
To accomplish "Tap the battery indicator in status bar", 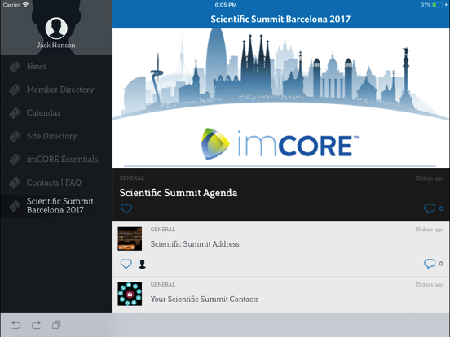I will (x=438, y=5).
